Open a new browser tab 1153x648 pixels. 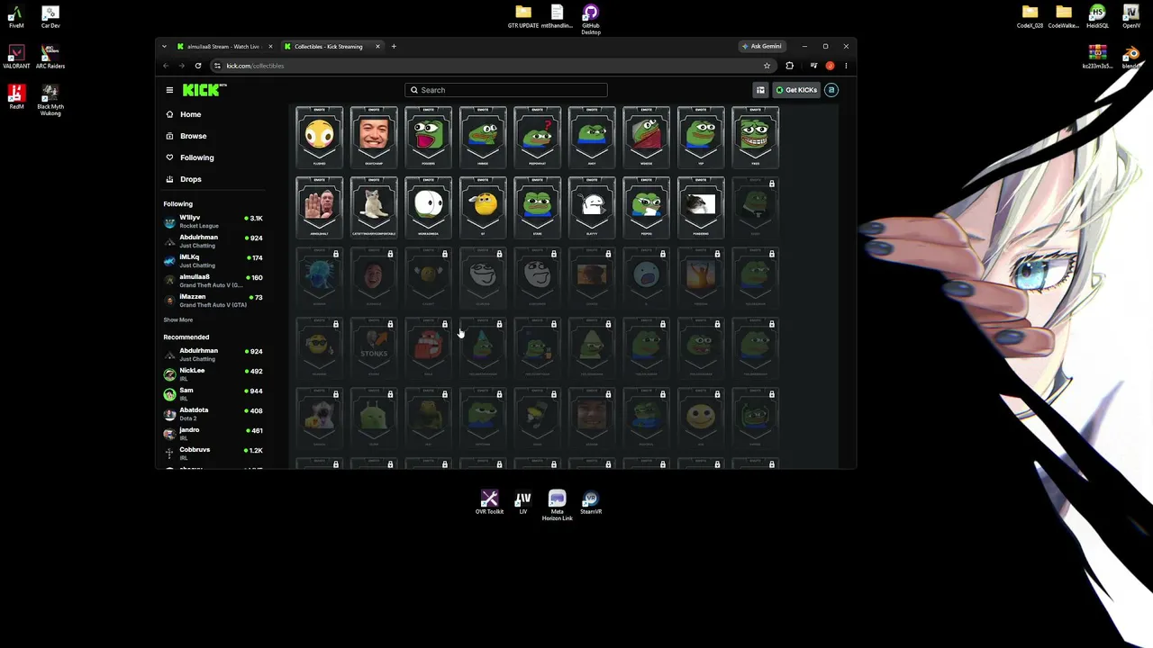394,47
